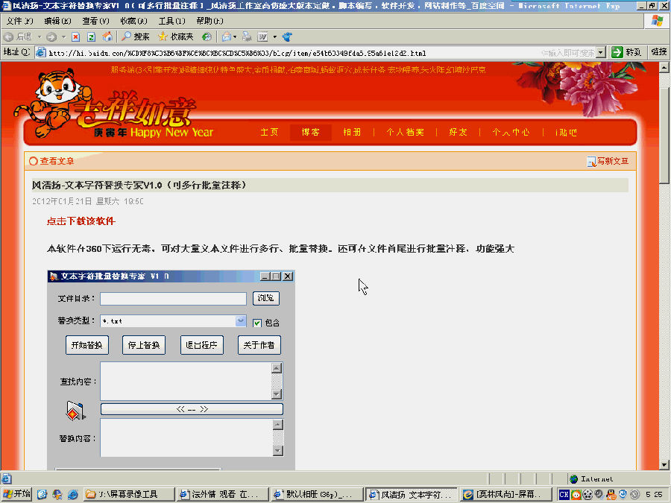Toggle the 包含 checkbox
The image size is (671, 503).
point(257,323)
